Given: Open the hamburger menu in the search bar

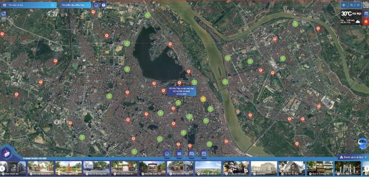Looking at the screenshot, I should click(5, 5).
